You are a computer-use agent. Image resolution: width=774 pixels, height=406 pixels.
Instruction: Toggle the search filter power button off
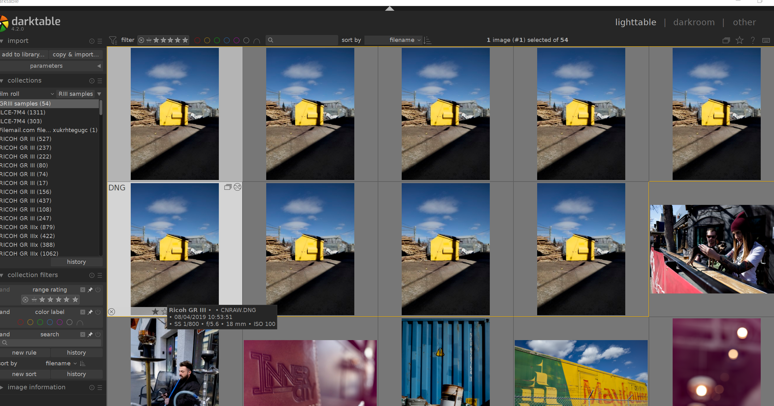pos(98,334)
